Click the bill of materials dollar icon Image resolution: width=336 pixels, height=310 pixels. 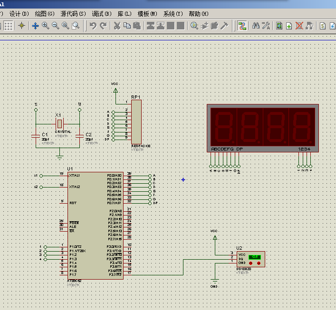pyautogui.click(x=323, y=26)
